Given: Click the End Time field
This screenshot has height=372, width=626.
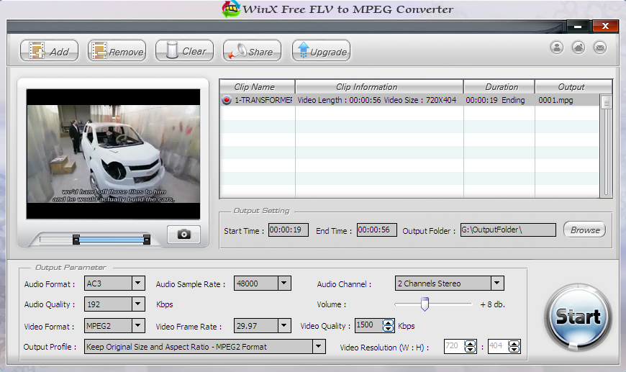Looking at the screenshot, I should [x=376, y=230].
